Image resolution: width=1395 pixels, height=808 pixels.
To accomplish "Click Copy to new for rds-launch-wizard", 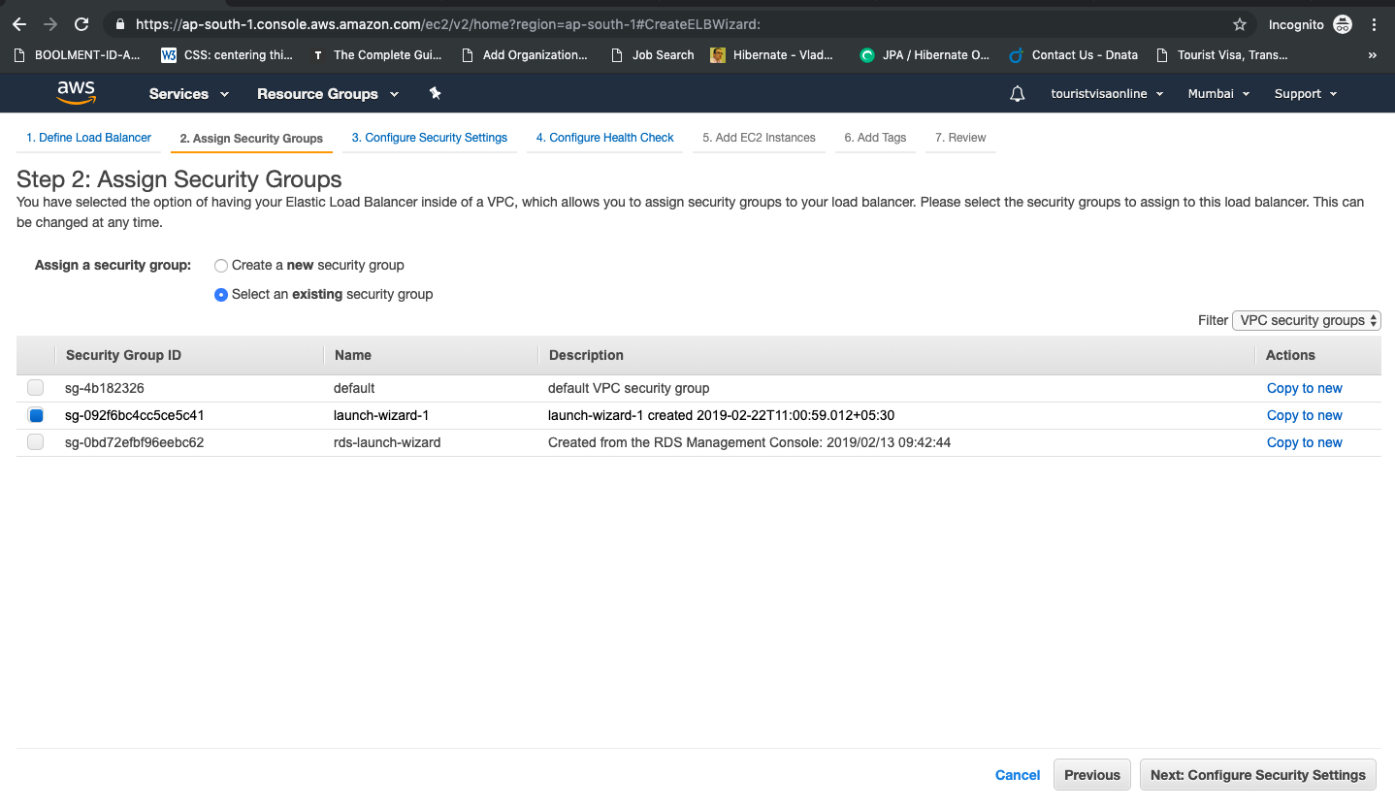I will point(1304,442).
